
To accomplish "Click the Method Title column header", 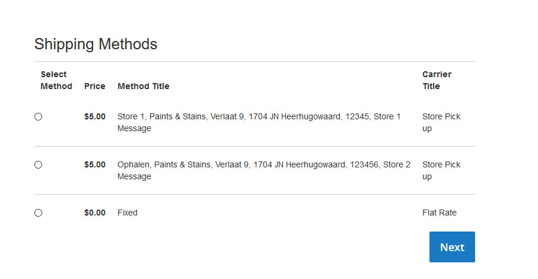I will pyautogui.click(x=144, y=86).
